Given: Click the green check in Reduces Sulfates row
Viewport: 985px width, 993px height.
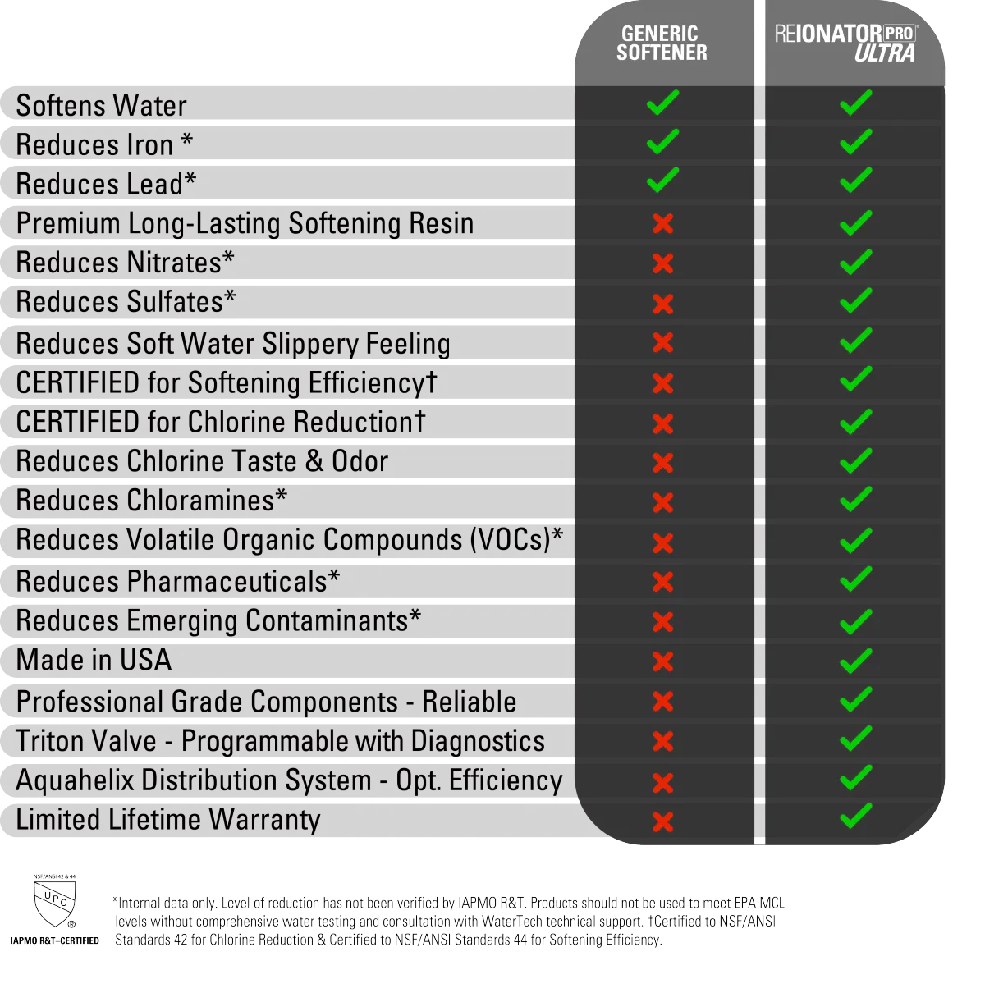Looking at the screenshot, I should (856, 300).
